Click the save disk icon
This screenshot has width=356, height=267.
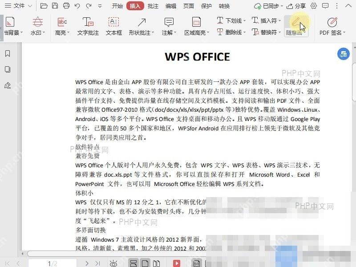coord(55,6)
